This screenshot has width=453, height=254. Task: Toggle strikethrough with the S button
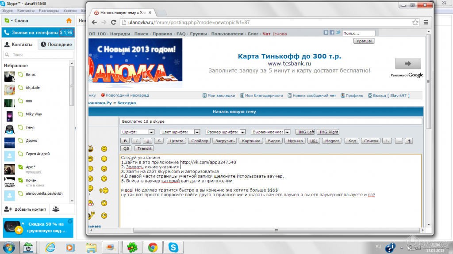point(159,141)
